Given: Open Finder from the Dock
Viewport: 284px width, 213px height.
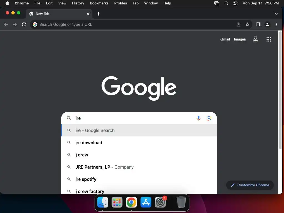Looking at the screenshot, I should 103,202.
